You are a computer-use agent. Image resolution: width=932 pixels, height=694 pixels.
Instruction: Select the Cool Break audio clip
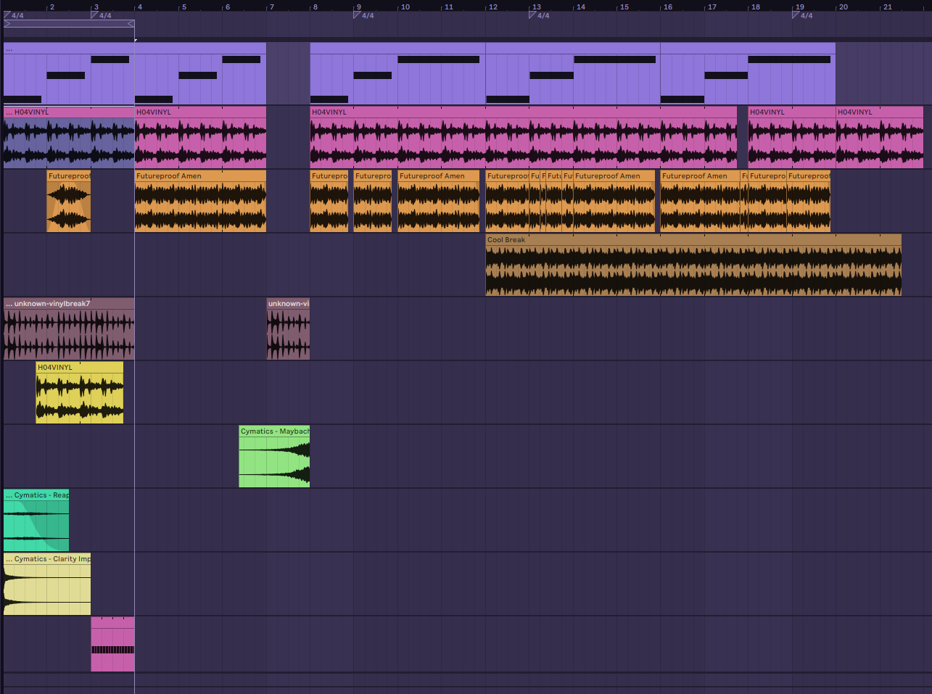click(693, 265)
